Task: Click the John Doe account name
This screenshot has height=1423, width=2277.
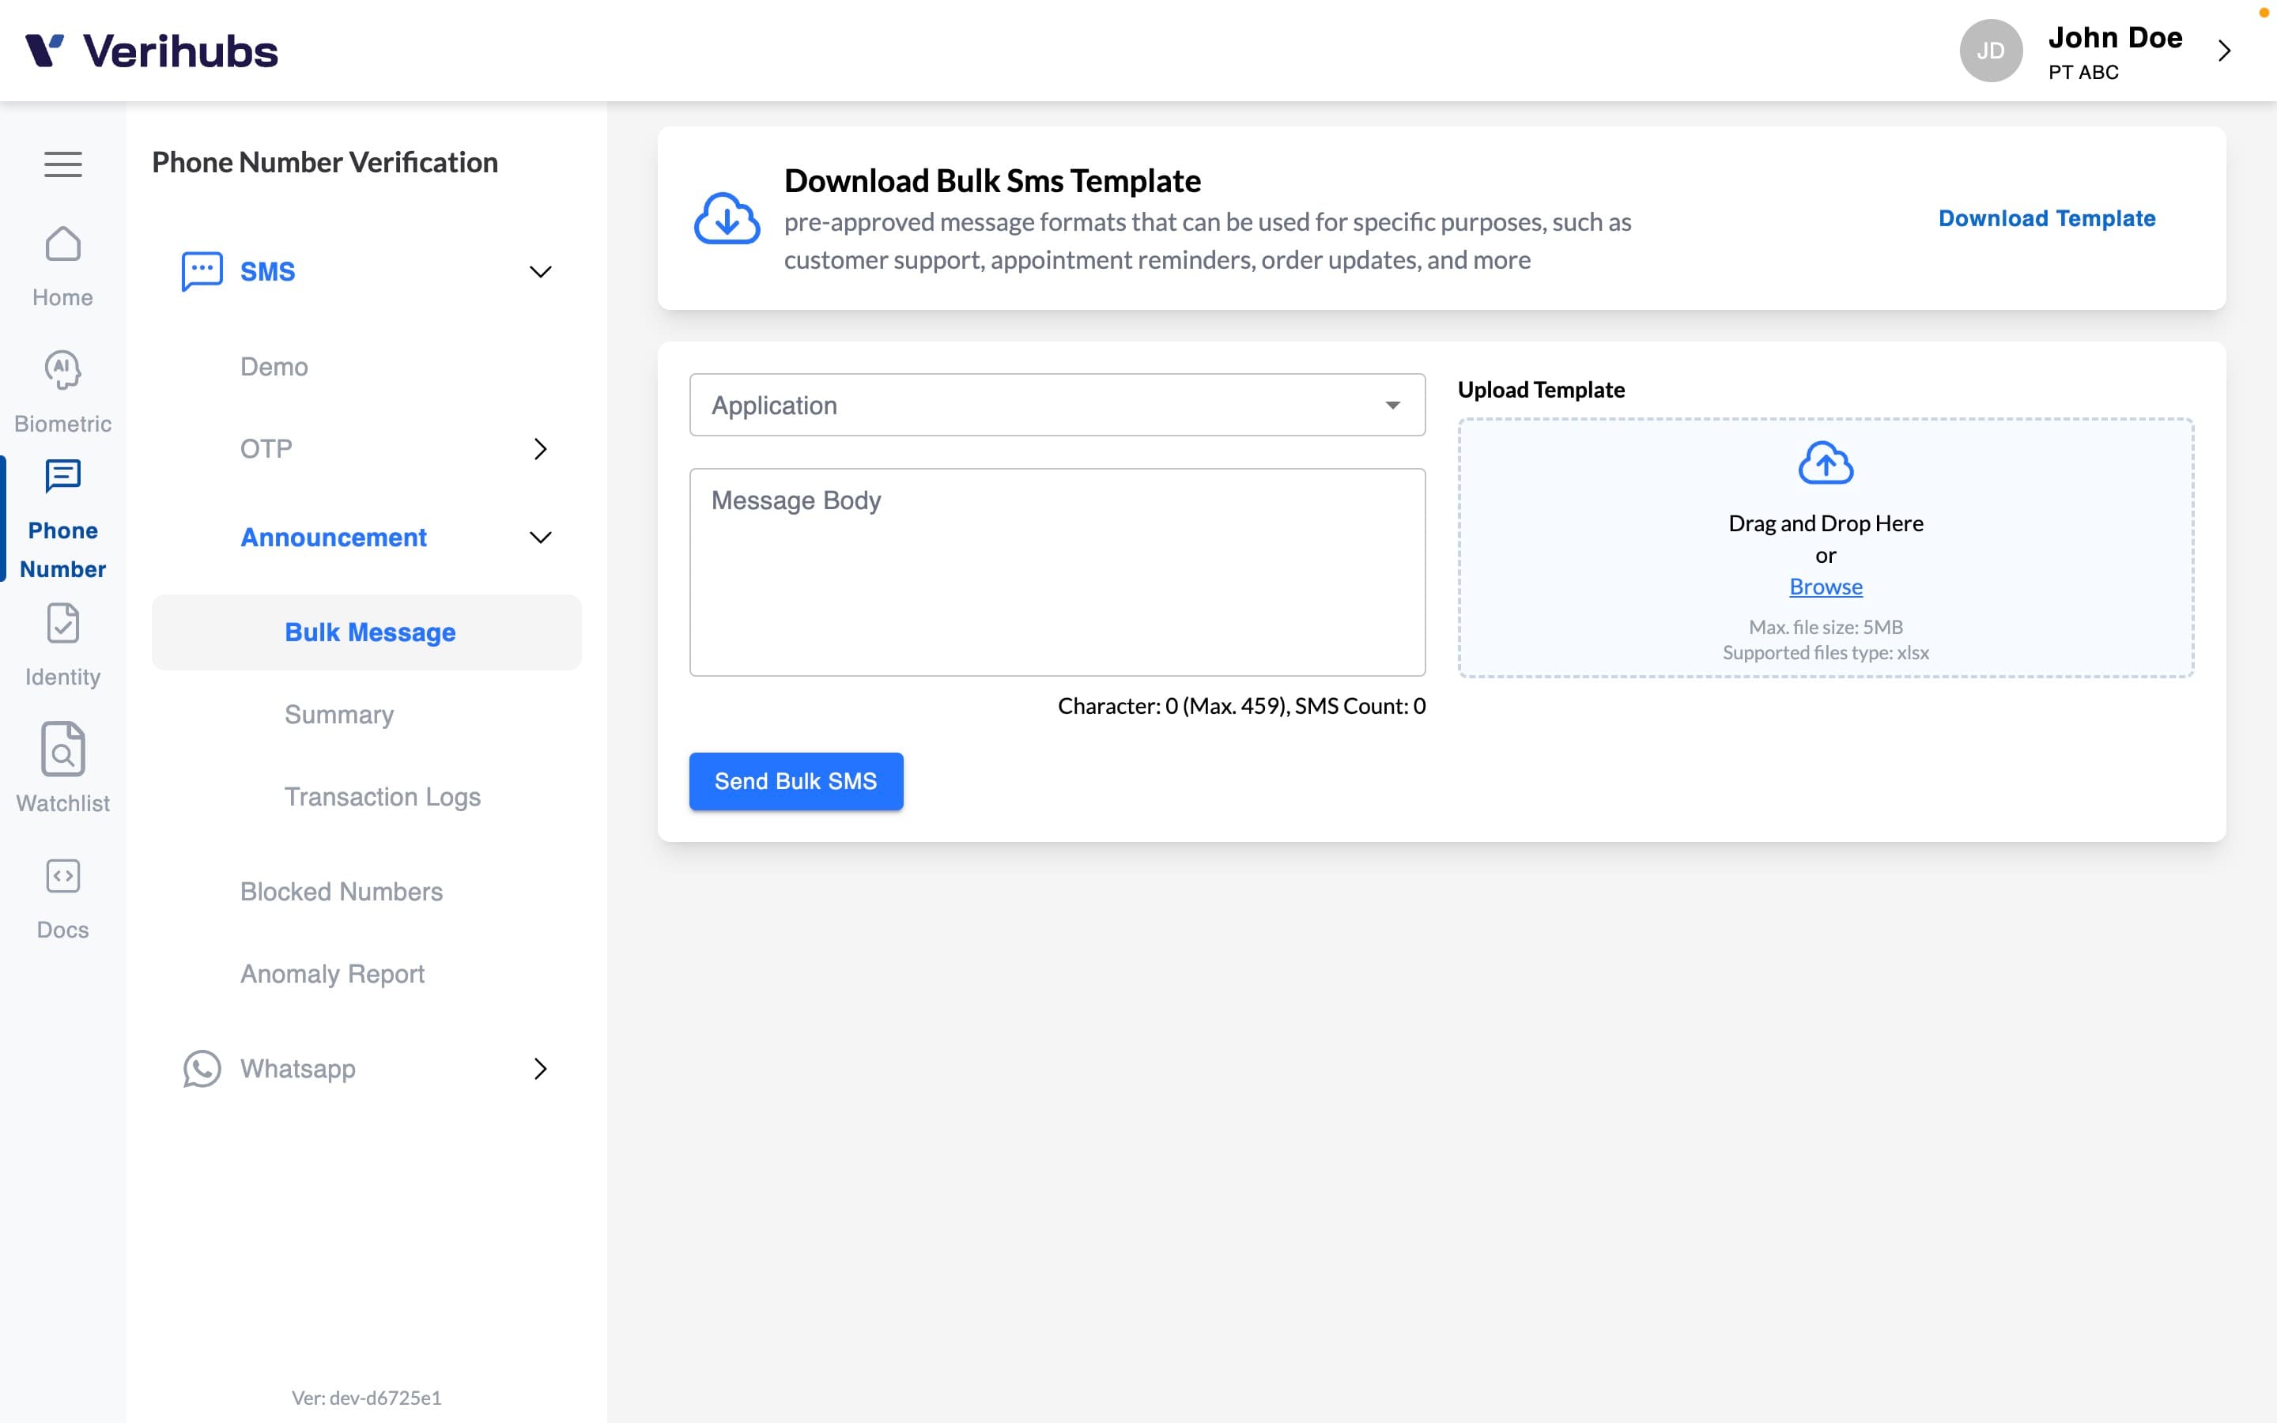Action: [x=2115, y=38]
